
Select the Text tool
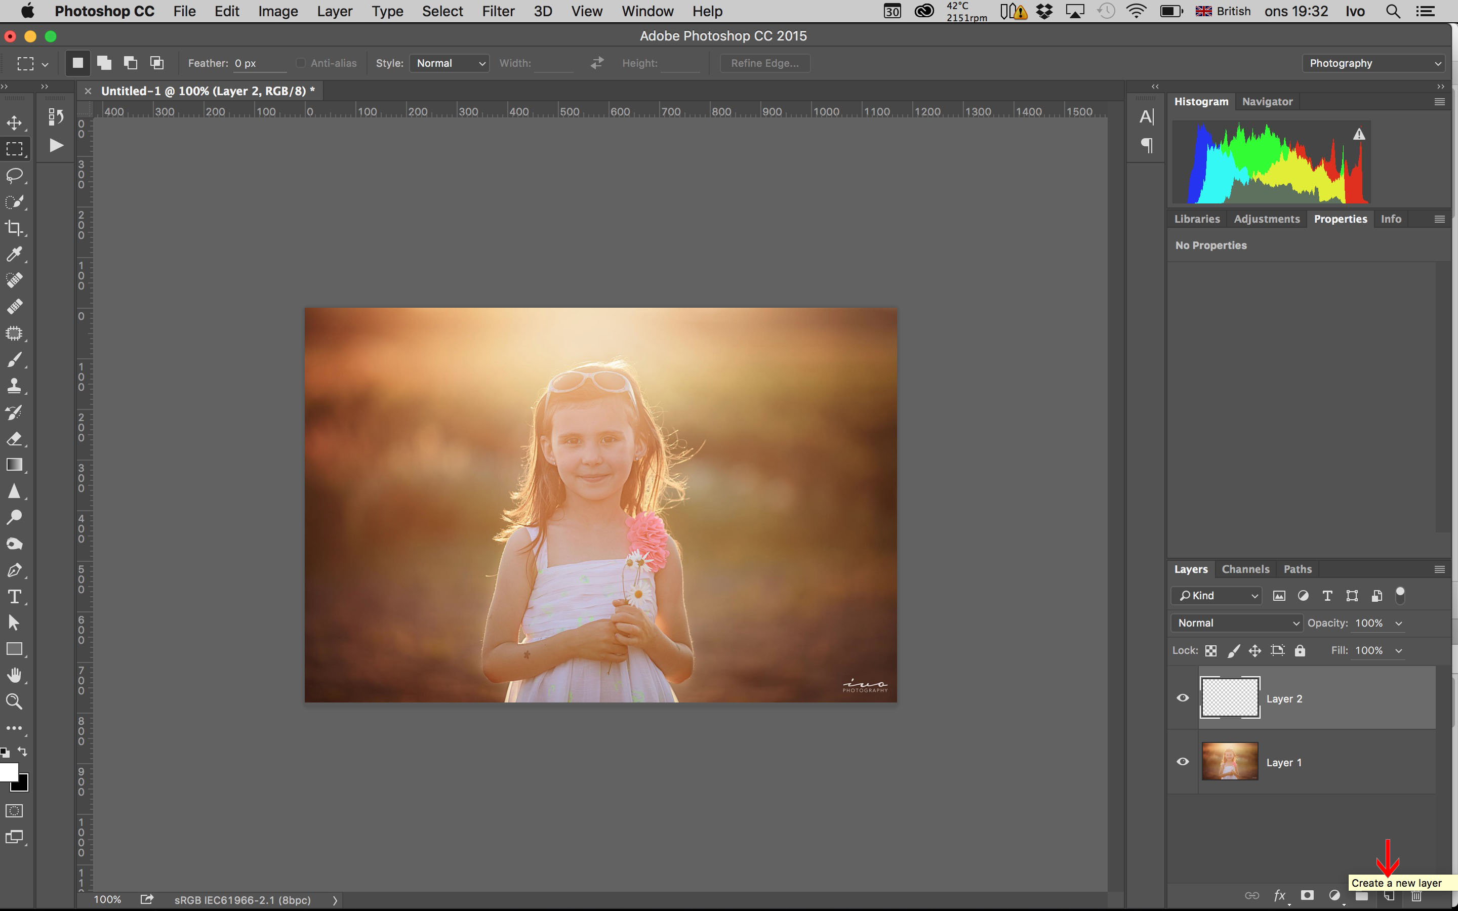(x=15, y=596)
